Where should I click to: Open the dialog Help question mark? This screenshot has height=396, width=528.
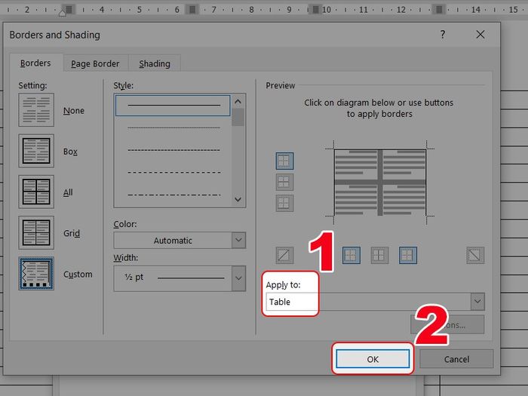(x=443, y=35)
